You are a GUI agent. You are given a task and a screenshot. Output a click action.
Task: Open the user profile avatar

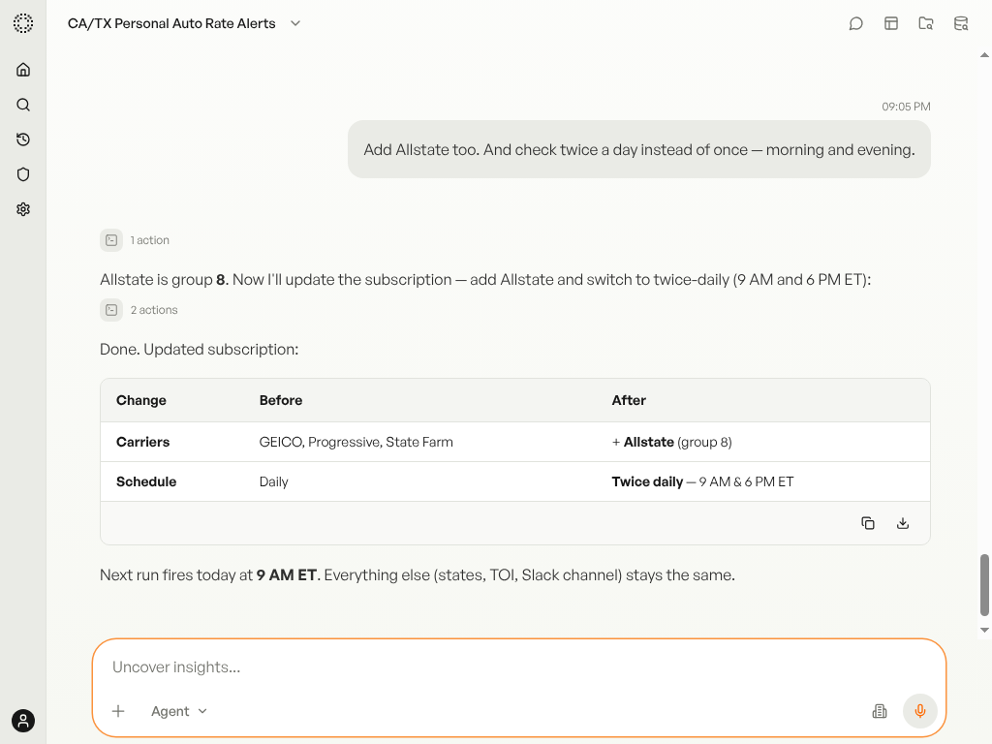(23, 721)
